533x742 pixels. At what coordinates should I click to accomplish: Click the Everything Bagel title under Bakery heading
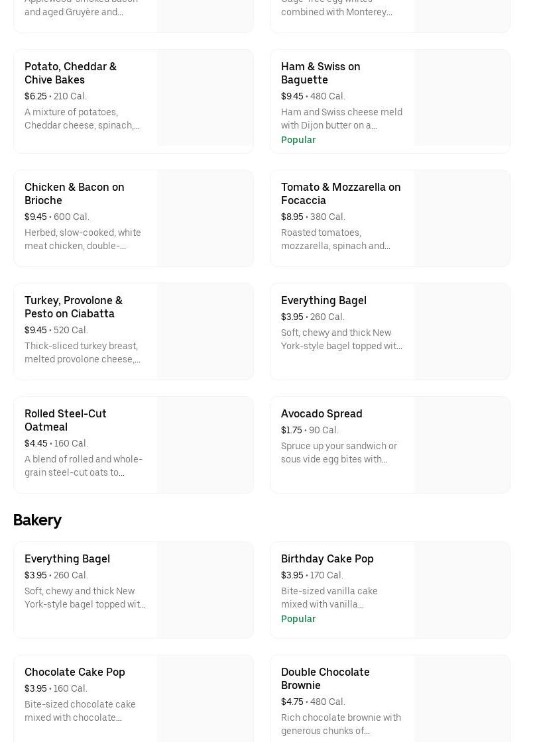(x=67, y=558)
